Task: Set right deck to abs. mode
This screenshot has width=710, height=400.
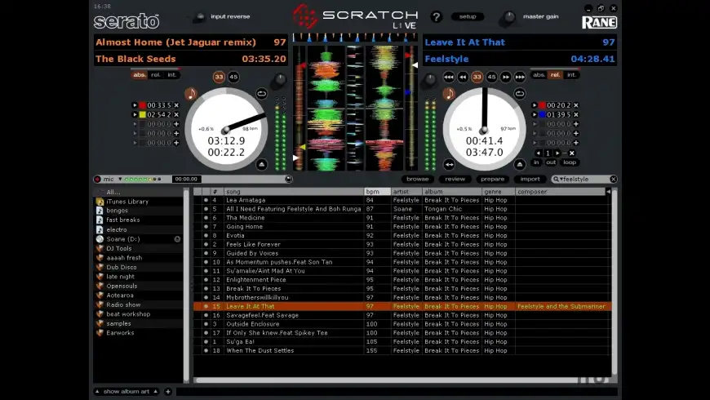Action: point(539,75)
